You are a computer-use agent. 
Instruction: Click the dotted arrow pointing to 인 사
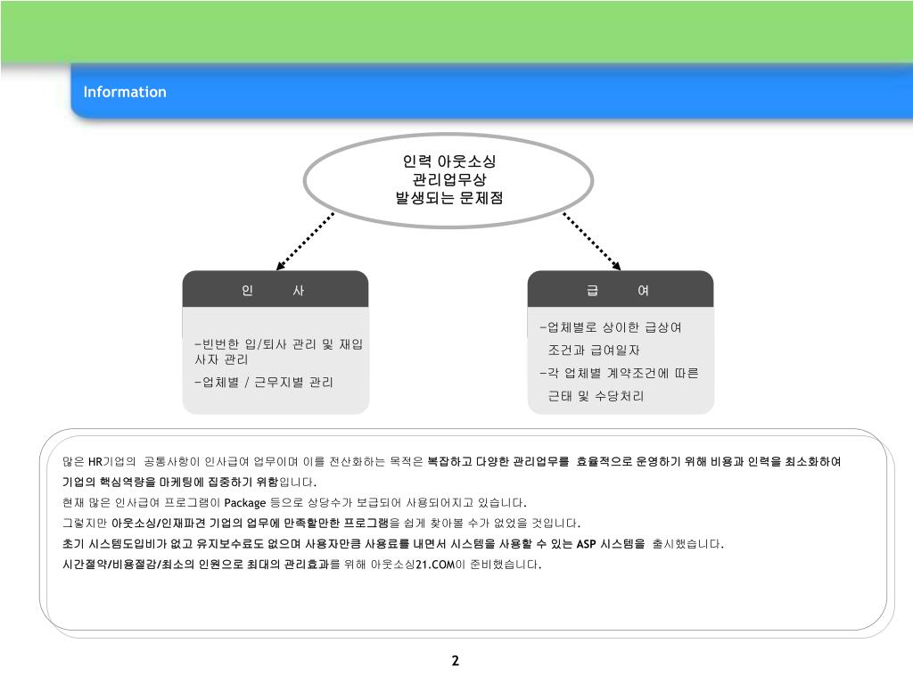305,241
